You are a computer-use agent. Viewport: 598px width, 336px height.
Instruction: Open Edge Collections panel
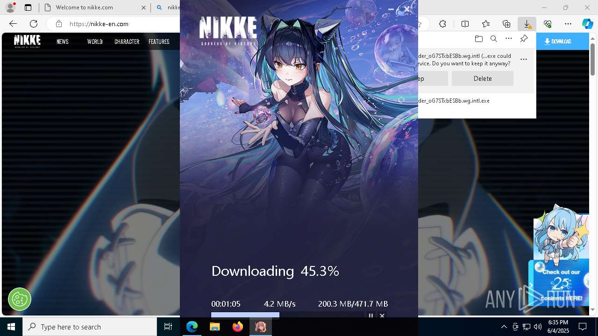[506, 24]
